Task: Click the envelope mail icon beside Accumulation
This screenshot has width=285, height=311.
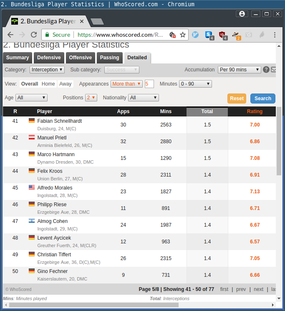Action: [x=273, y=70]
